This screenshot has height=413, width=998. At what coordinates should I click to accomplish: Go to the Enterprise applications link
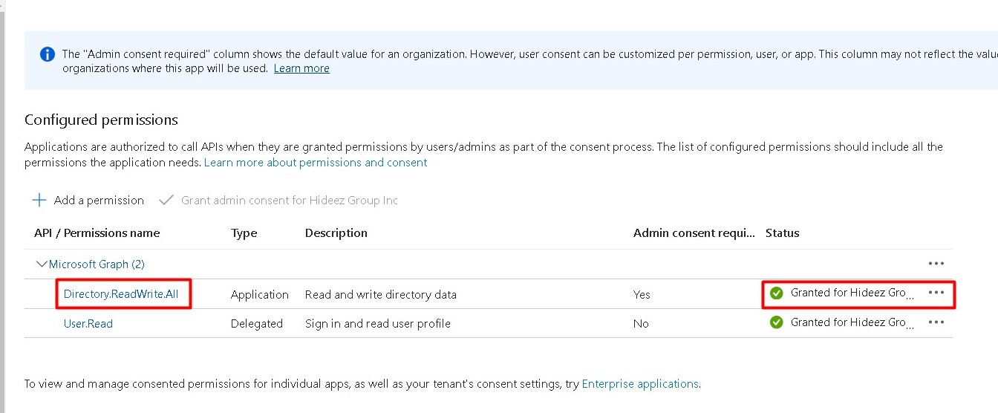(640, 384)
